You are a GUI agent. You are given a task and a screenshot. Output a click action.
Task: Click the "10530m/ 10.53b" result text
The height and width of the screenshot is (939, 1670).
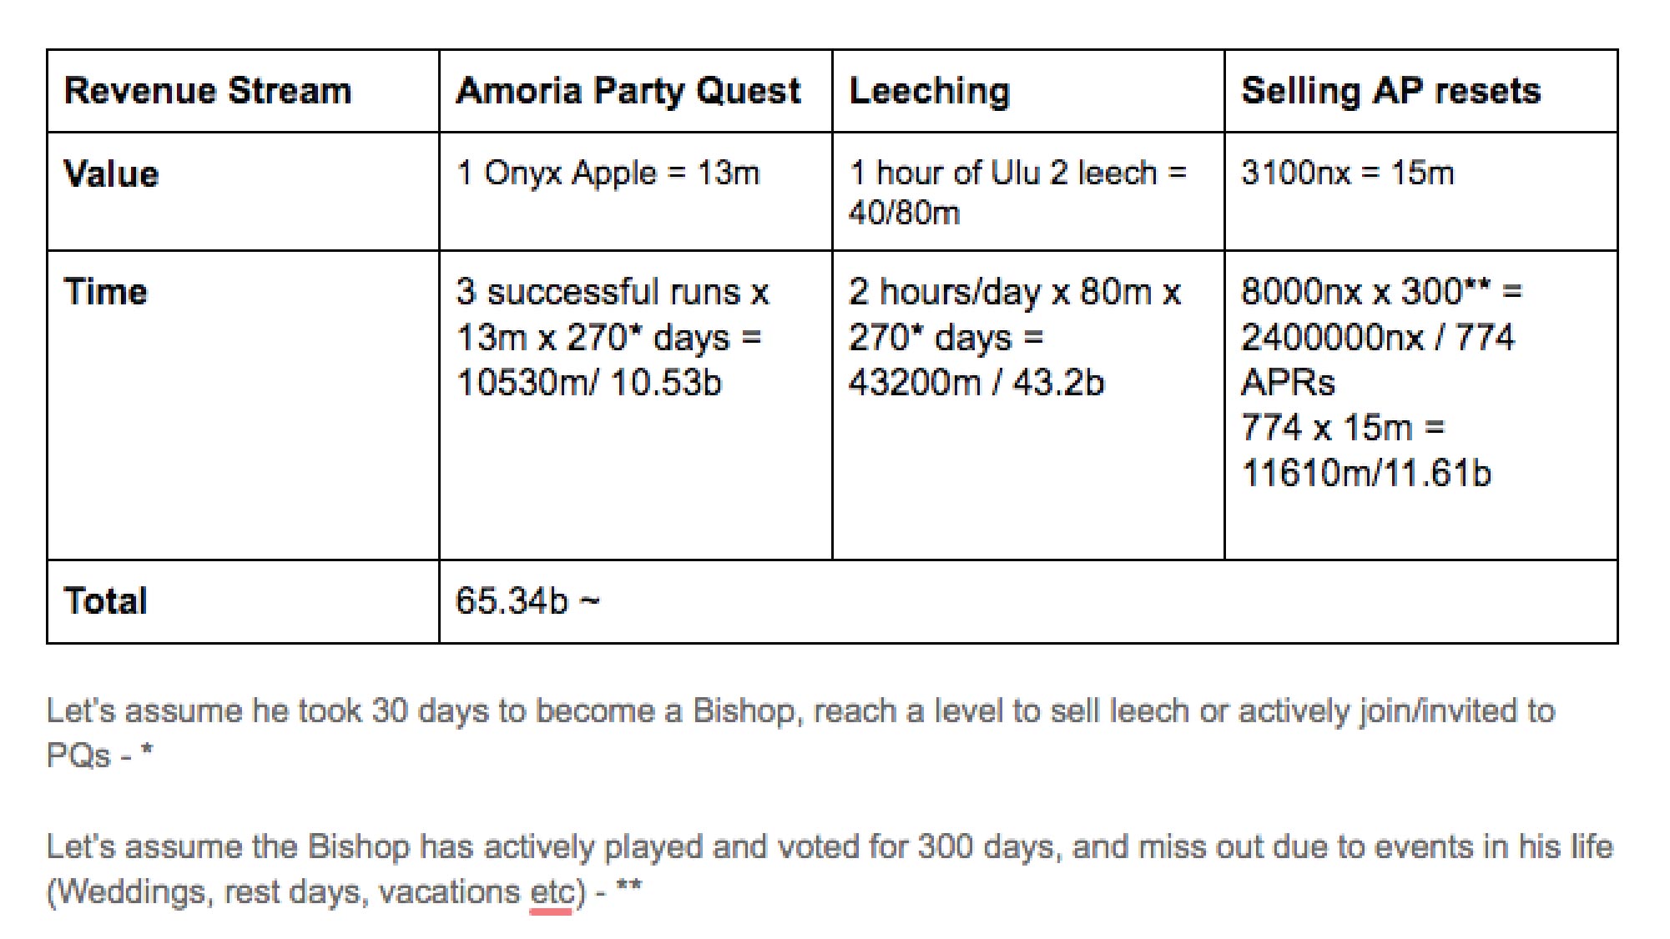588,383
